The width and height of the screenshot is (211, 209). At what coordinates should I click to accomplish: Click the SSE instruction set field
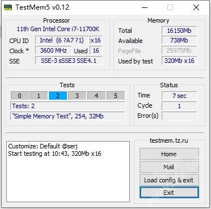click(69, 61)
